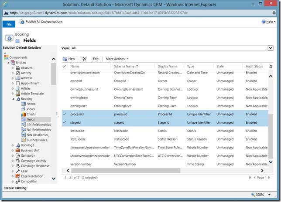The height and width of the screenshot is (202, 281).
Task: Click the Publish All Customizations icon
Action: (x=22, y=21)
